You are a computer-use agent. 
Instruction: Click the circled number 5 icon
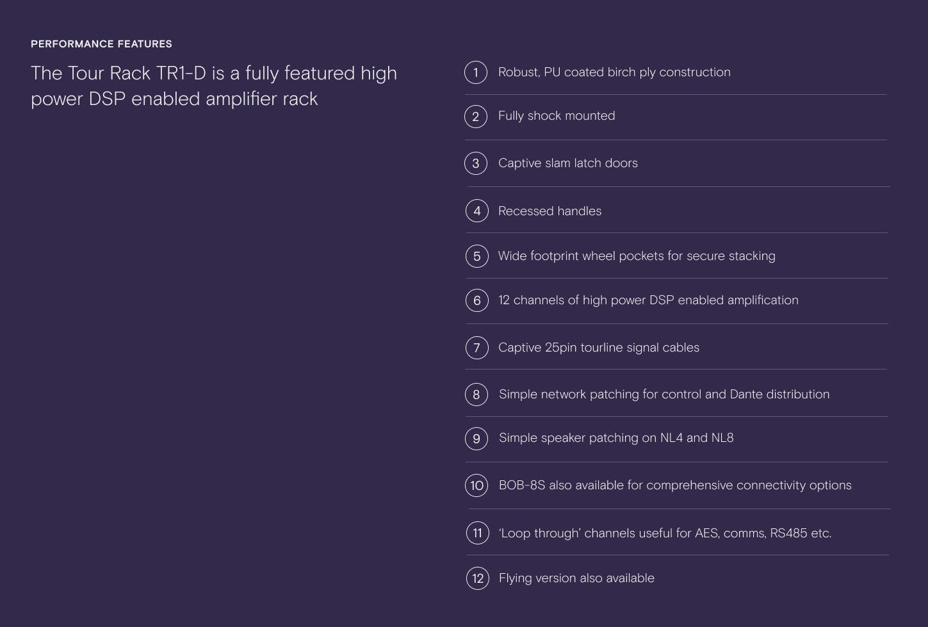click(477, 256)
